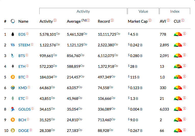Image resolution: width=195 pixels, height=136 pixels.
Task: Open info icon next to Activity column header
Action: click(55, 20)
